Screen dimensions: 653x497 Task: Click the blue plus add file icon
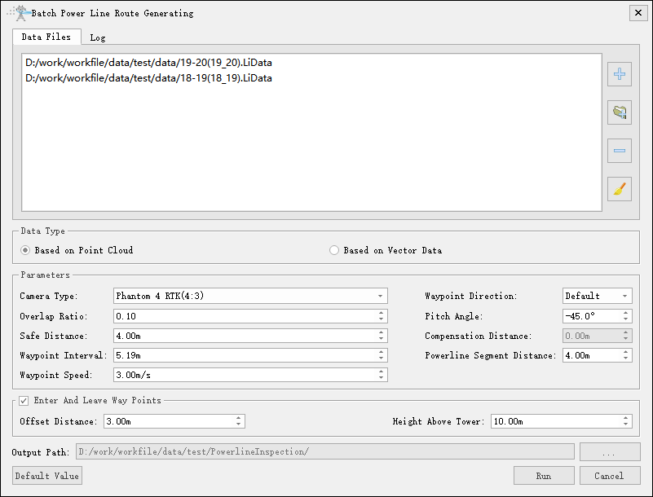tap(620, 75)
